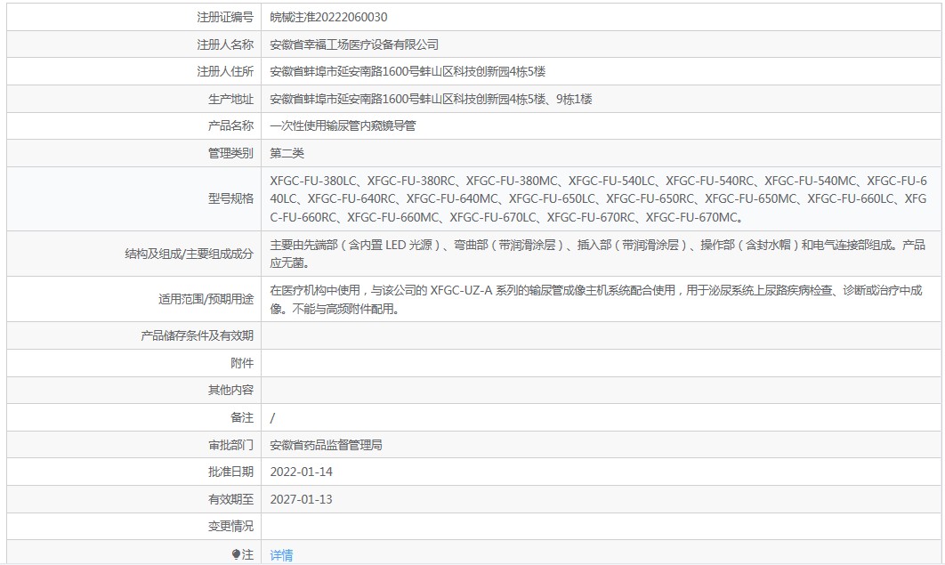Screen dimensions: 945x565
Task: Click the 注册人住所 label
Action: tap(225, 72)
